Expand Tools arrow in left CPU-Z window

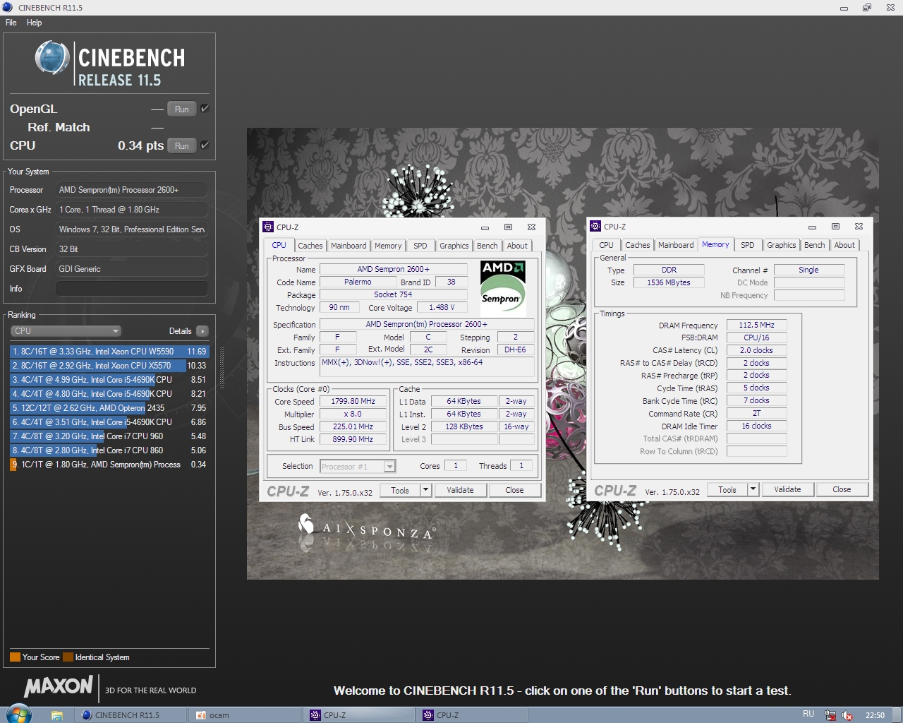point(425,490)
